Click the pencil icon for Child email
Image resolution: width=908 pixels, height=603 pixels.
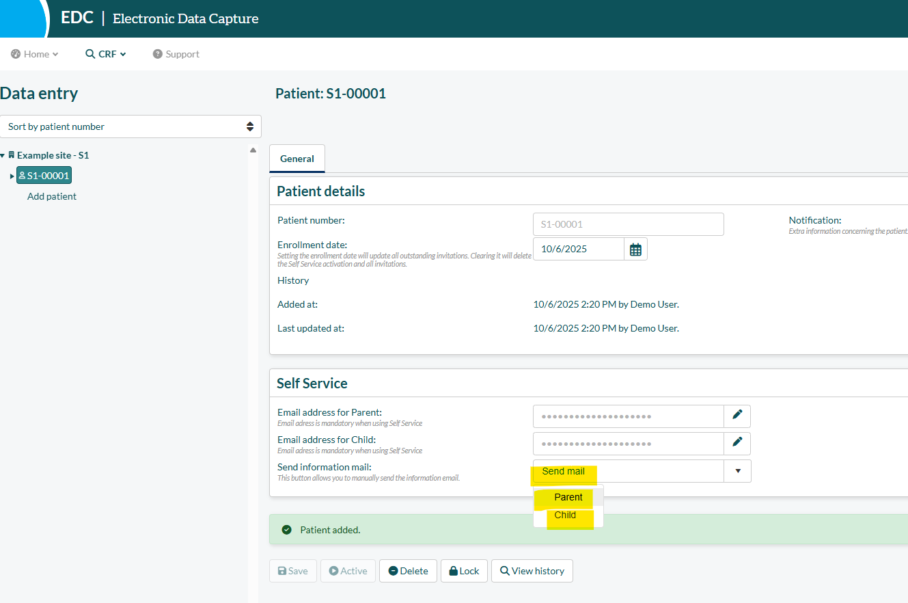pos(737,442)
